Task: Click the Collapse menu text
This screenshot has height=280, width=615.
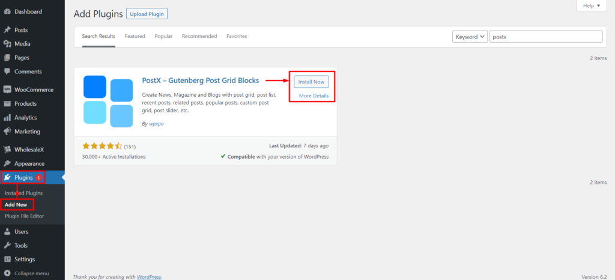Action: click(x=32, y=273)
